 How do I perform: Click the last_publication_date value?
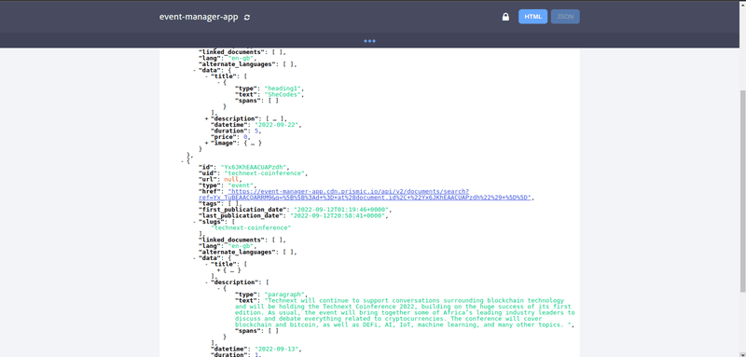[x=338, y=216]
